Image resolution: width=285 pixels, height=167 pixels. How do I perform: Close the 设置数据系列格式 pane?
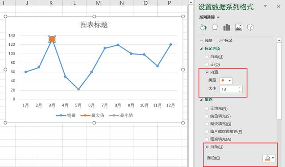(x=278, y=6)
